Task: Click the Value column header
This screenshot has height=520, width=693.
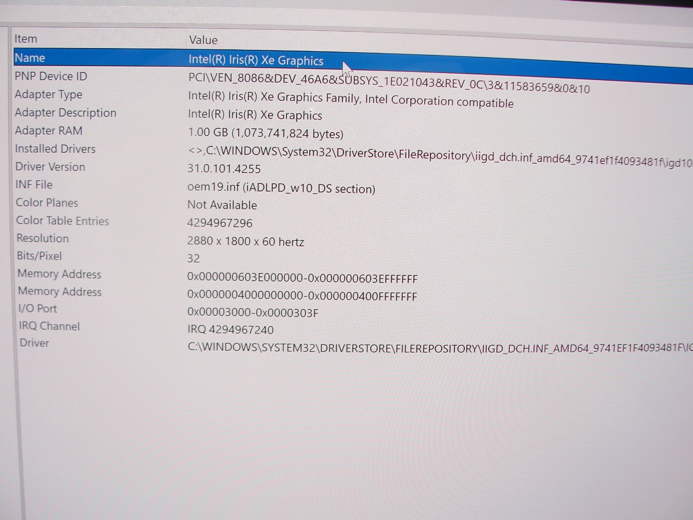Action: (x=203, y=40)
